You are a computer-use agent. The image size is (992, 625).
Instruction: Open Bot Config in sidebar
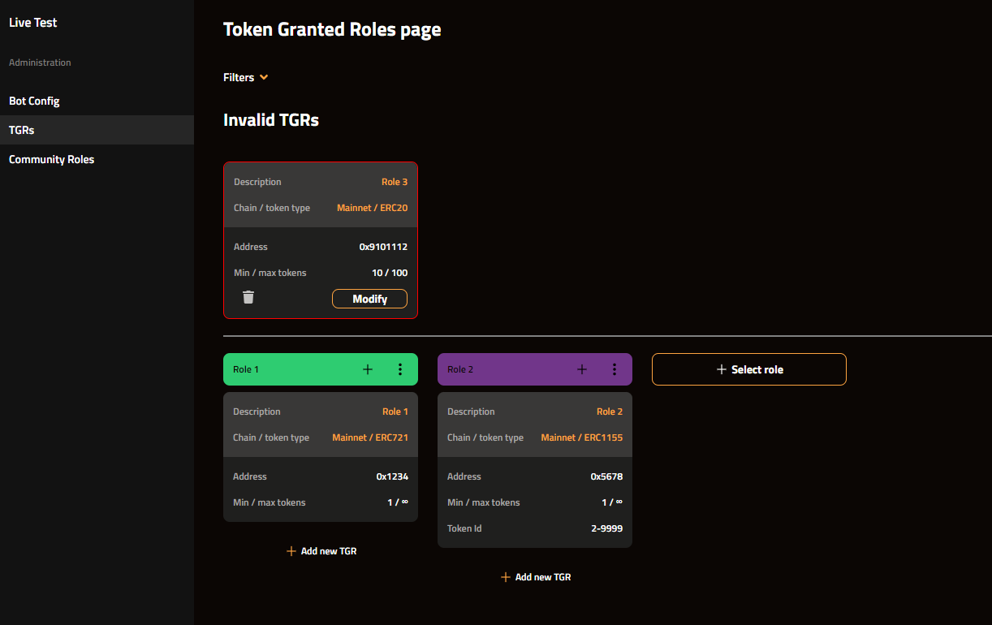tap(34, 101)
